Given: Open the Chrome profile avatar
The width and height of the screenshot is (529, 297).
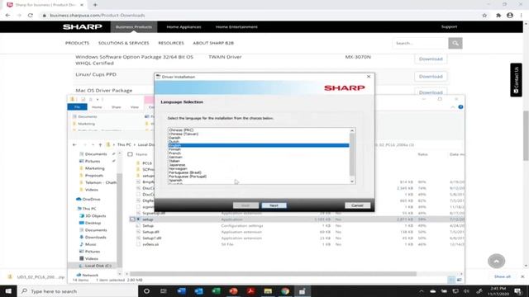Looking at the screenshot, I should 510,15.
